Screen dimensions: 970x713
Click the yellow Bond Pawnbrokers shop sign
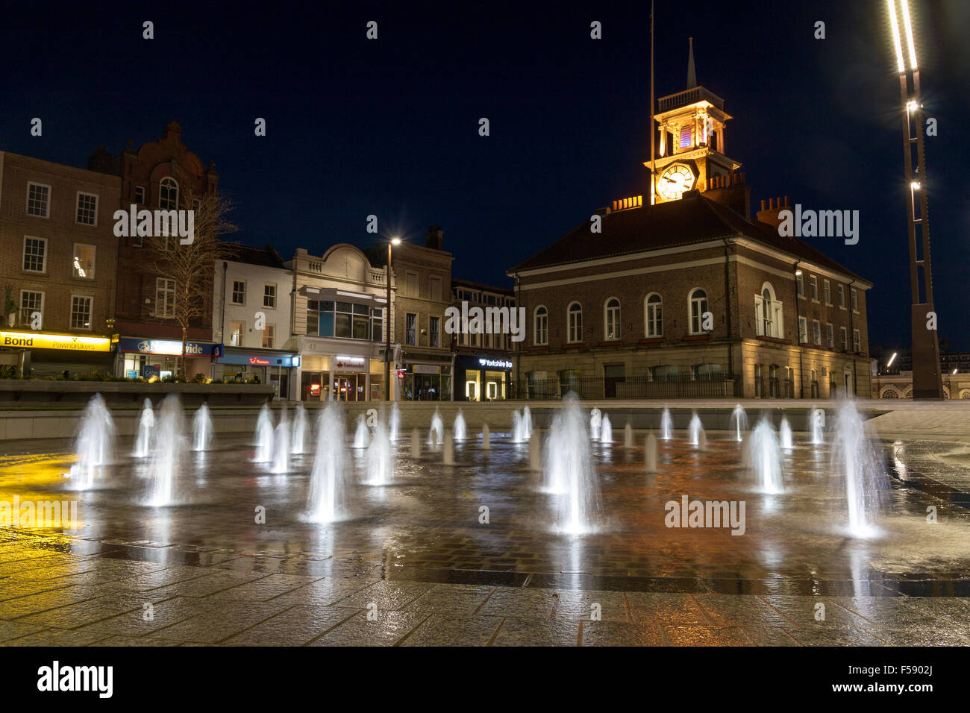(x=55, y=342)
